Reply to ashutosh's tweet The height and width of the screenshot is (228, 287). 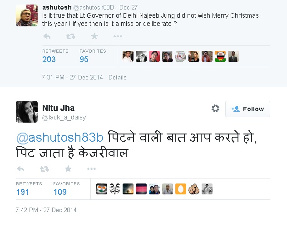coord(46,36)
